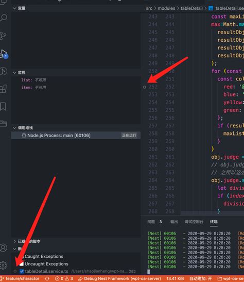Viewport: 244px width, 282px height.
Task: Click the breakpoint circle at line 252 gutter
Action: point(145,87)
